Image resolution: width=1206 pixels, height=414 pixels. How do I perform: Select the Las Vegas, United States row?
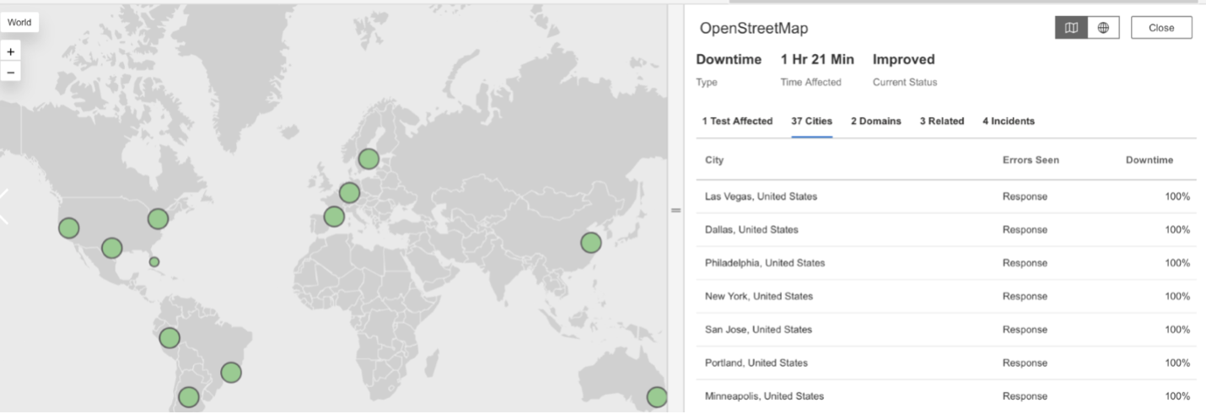pos(946,196)
